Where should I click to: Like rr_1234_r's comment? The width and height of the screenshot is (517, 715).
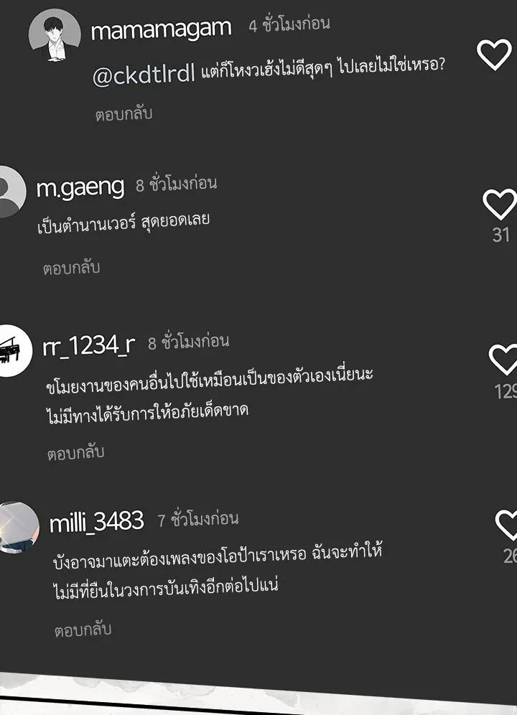coord(503,360)
